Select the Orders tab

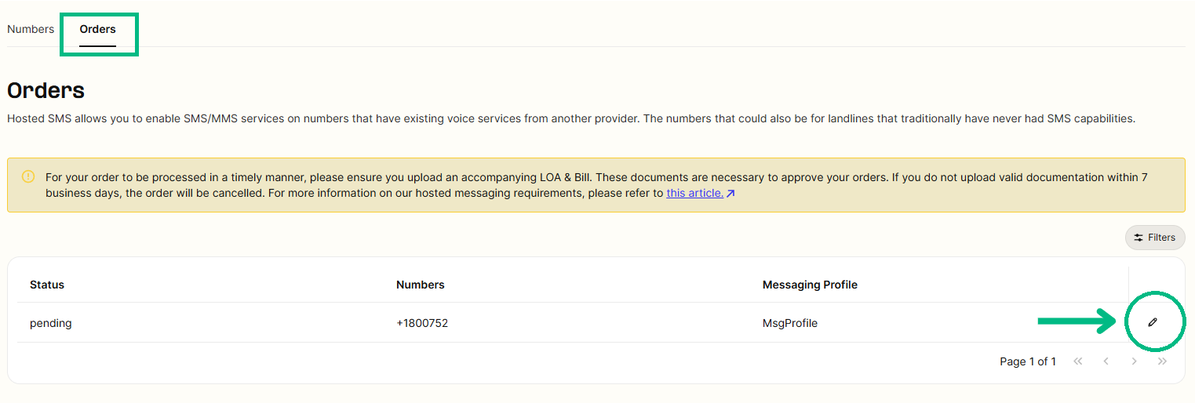coord(97,29)
